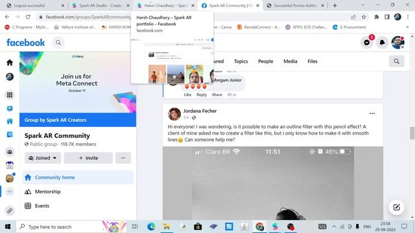
Task: Switch to the Media tab
Action: pos(290,61)
